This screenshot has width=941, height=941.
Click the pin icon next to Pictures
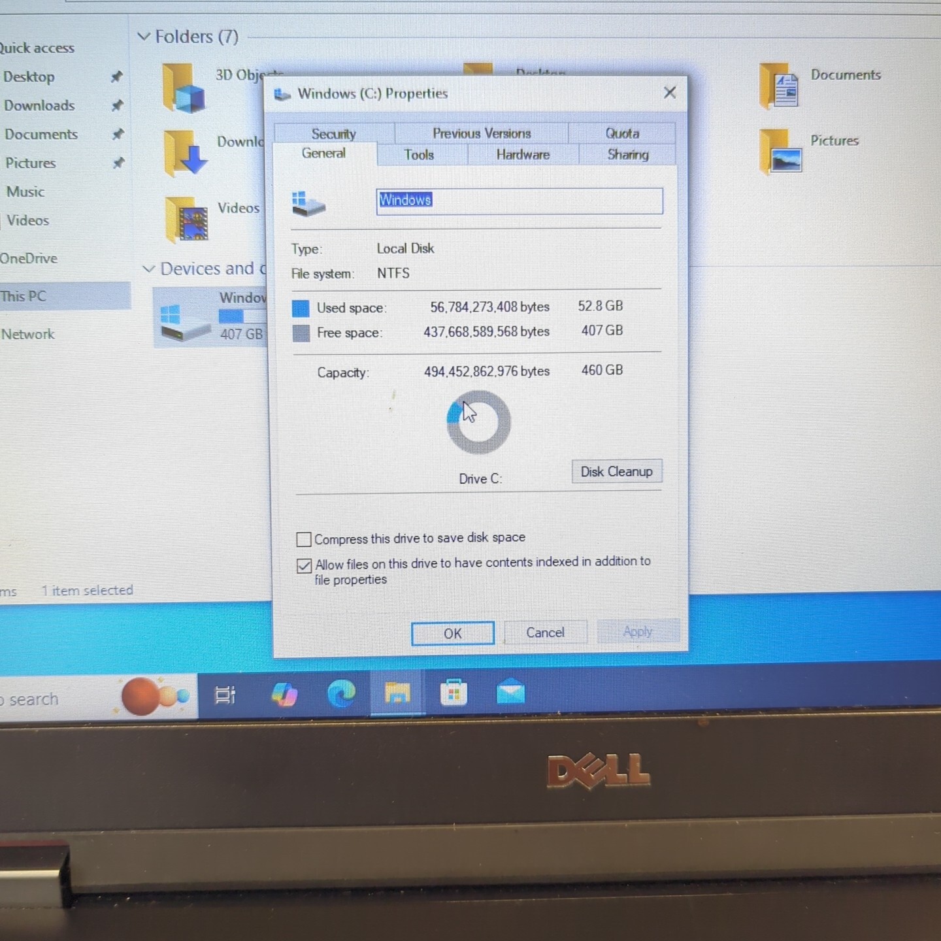coord(118,163)
